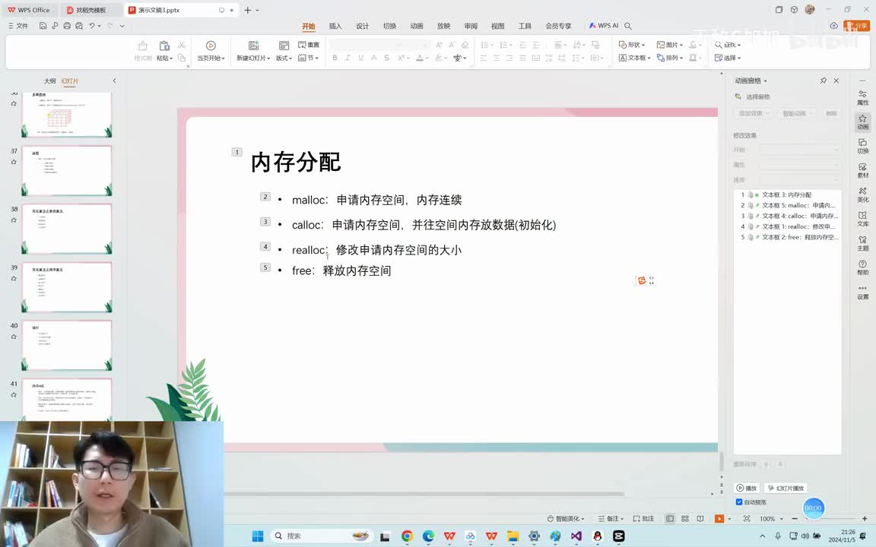The width and height of the screenshot is (876, 547).
Task: Select animation item "文本框 2: free"
Action: (x=789, y=237)
